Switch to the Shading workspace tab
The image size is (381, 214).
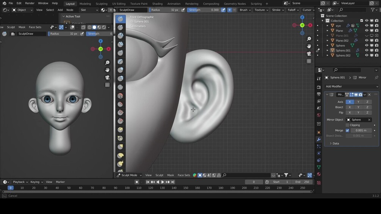[157, 4]
